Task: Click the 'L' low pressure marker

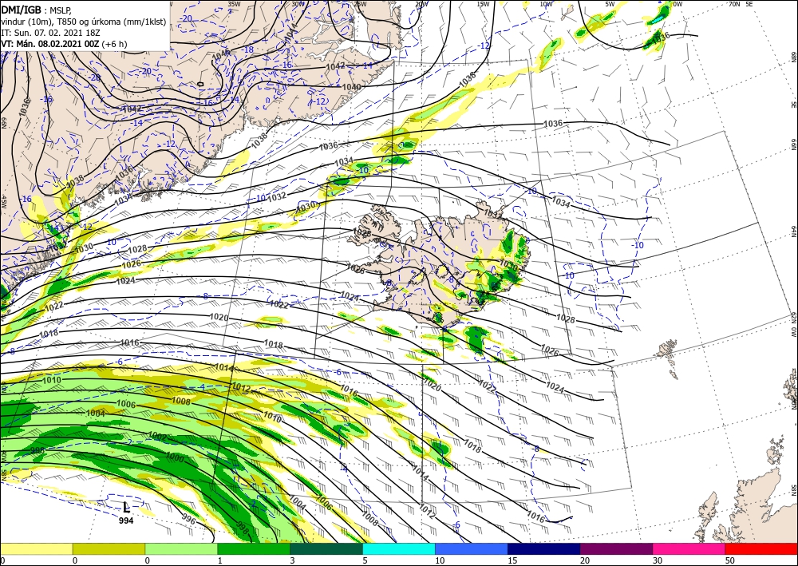Action: [x=126, y=507]
